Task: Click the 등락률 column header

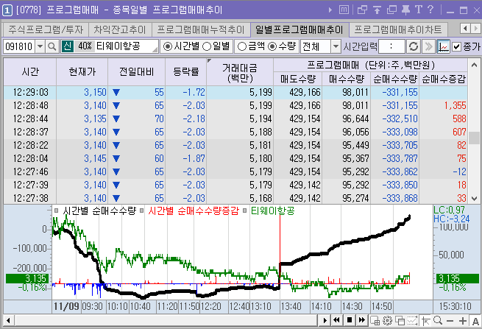Action: pos(186,71)
